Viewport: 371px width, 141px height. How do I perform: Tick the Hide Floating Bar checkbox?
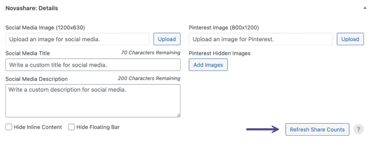pos(71,127)
